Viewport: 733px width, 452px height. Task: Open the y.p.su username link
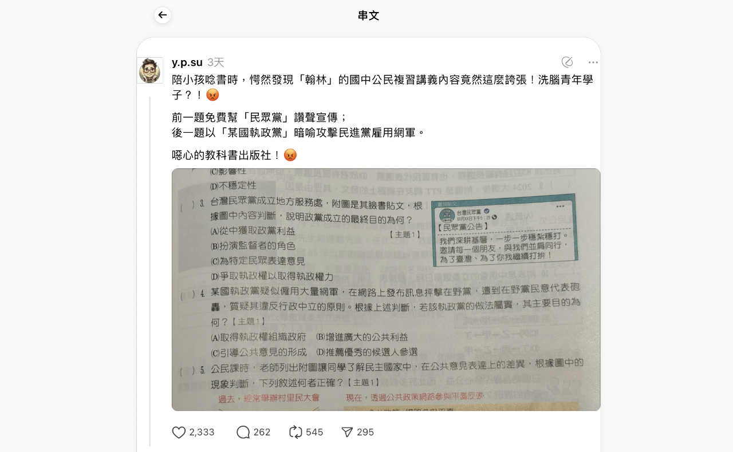click(187, 62)
